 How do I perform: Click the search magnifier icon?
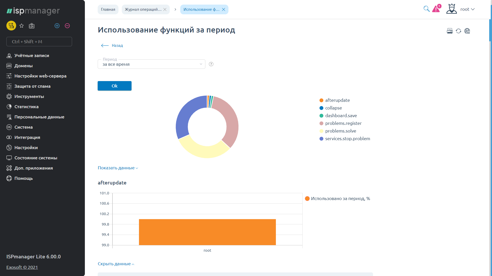point(426,9)
